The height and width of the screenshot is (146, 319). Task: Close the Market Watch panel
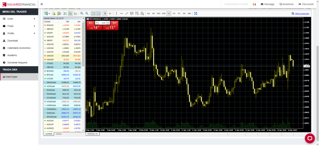(x=83, y=18)
